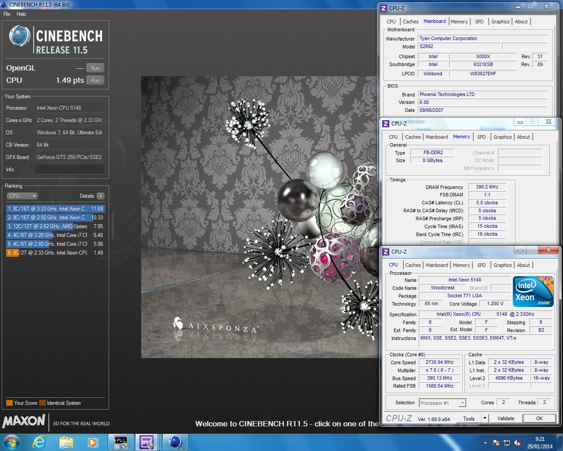Open the Processor #1 selection dropdown
The width and height of the screenshot is (563, 451).
(x=442, y=403)
